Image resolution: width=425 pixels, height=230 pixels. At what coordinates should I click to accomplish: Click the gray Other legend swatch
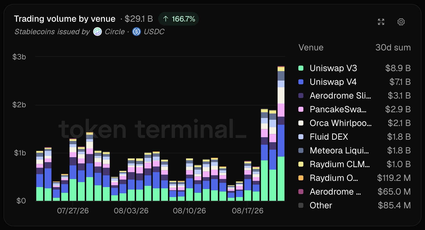(301, 205)
